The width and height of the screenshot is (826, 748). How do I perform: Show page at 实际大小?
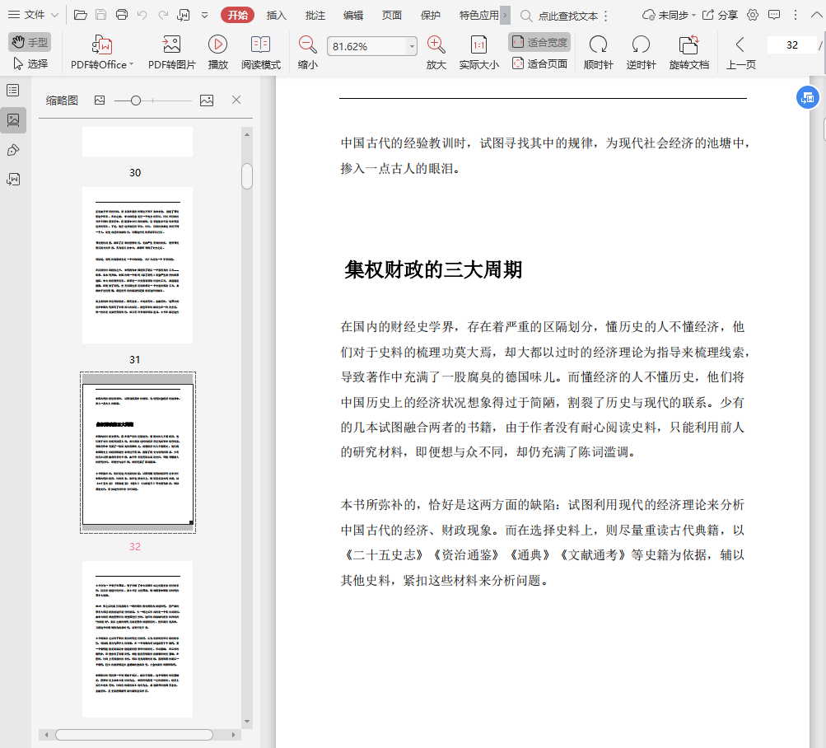[x=478, y=45]
